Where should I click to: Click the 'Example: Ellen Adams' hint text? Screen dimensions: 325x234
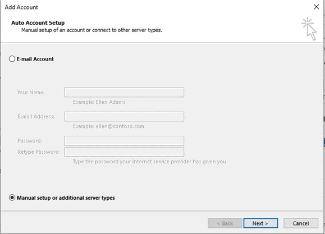(x=99, y=102)
